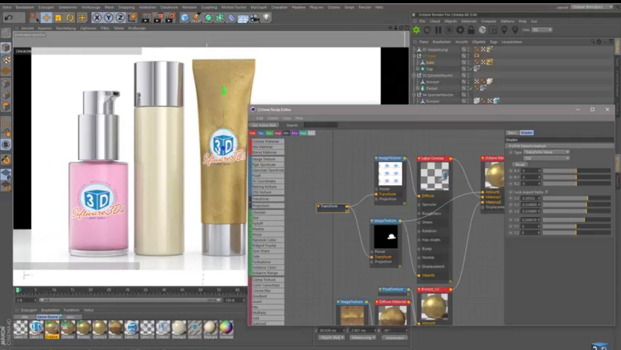Click Octane clay mode sphere icon

[482, 30]
